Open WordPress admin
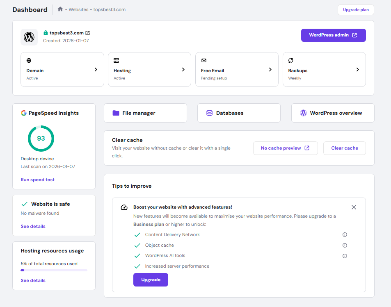391x307 pixels. click(333, 35)
